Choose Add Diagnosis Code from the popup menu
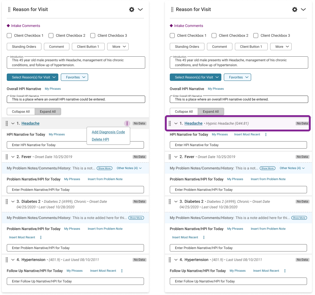 108,132
